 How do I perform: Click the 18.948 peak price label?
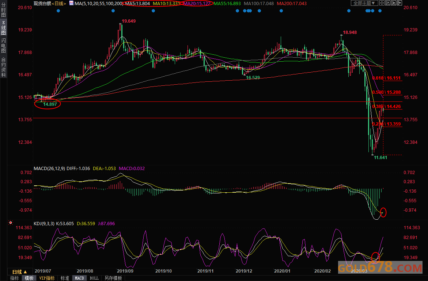click(350, 32)
